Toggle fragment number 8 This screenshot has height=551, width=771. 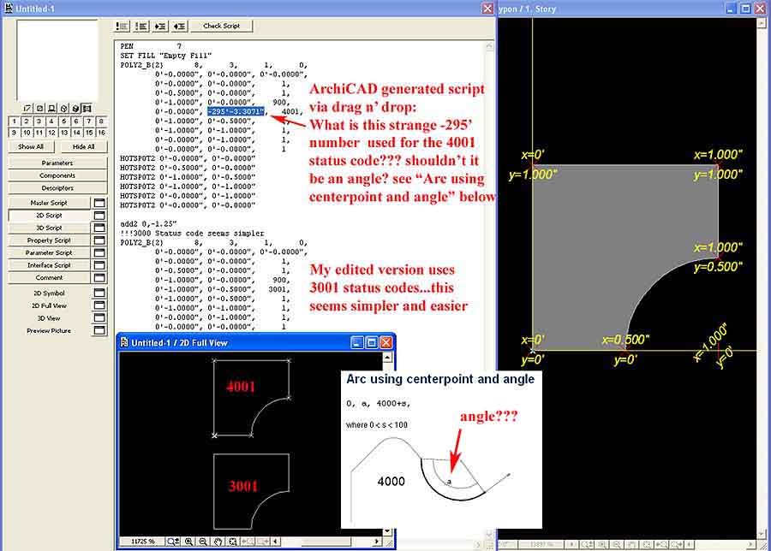click(x=101, y=121)
